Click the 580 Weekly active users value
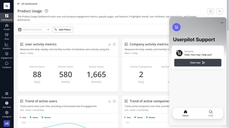Screen dimensions: 229x128 click(x=66, y=74)
